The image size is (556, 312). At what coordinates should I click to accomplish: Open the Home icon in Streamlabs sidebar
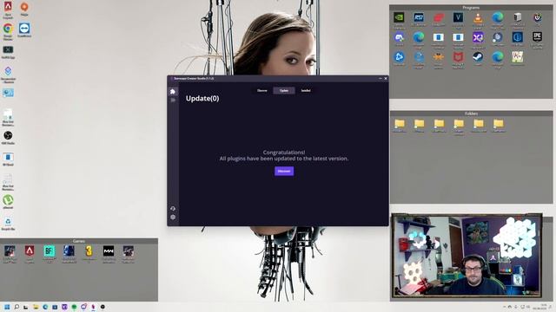173,92
